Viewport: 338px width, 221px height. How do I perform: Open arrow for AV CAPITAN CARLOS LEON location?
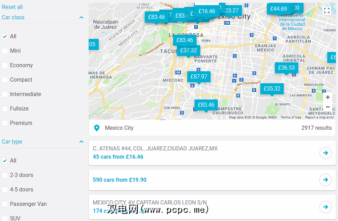click(325, 207)
